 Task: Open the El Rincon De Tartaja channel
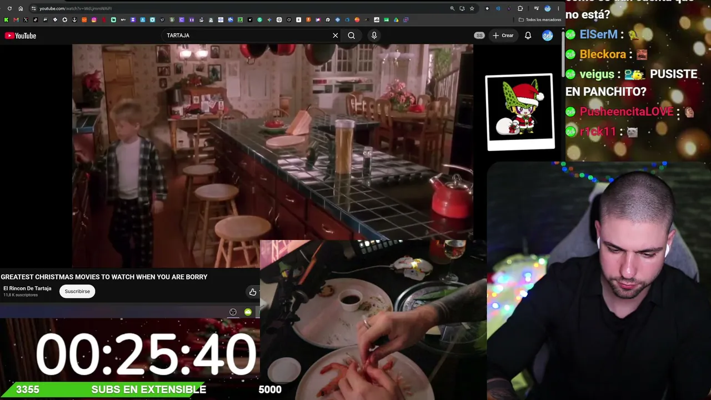[27, 288]
